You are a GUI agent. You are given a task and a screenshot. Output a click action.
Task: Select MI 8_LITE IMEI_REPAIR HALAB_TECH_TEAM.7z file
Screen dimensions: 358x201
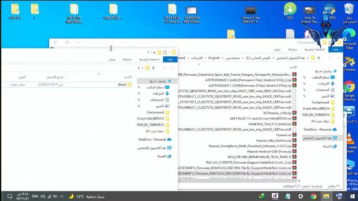[x=262, y=157]
